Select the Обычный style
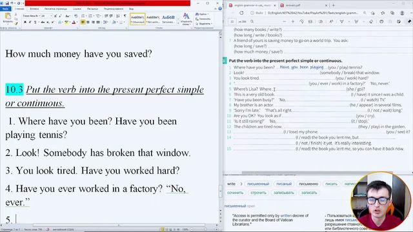 click(137, 19)
